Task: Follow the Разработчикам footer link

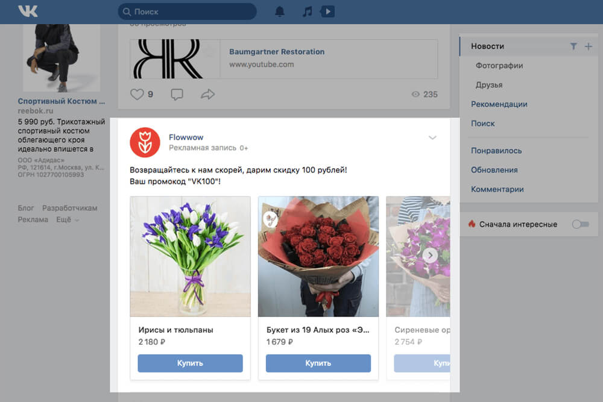Action: pyautogui.click(x=69, y=208)
